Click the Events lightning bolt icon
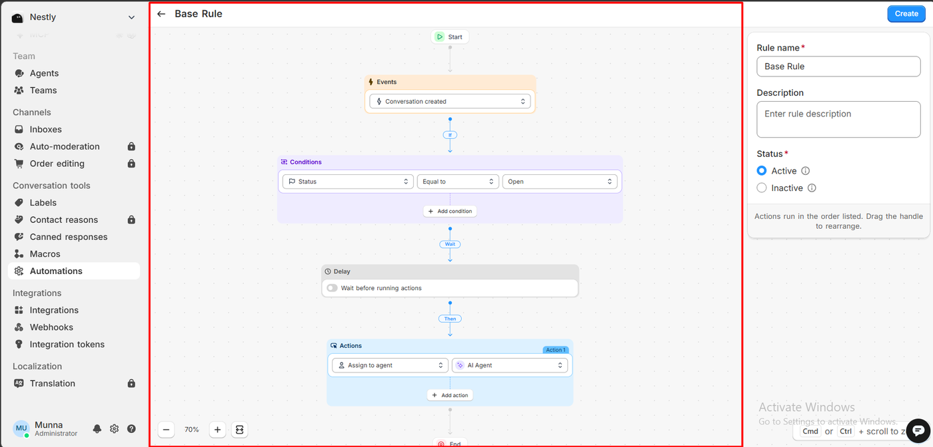This screenshot has width=933, height=447. [371, 82]
